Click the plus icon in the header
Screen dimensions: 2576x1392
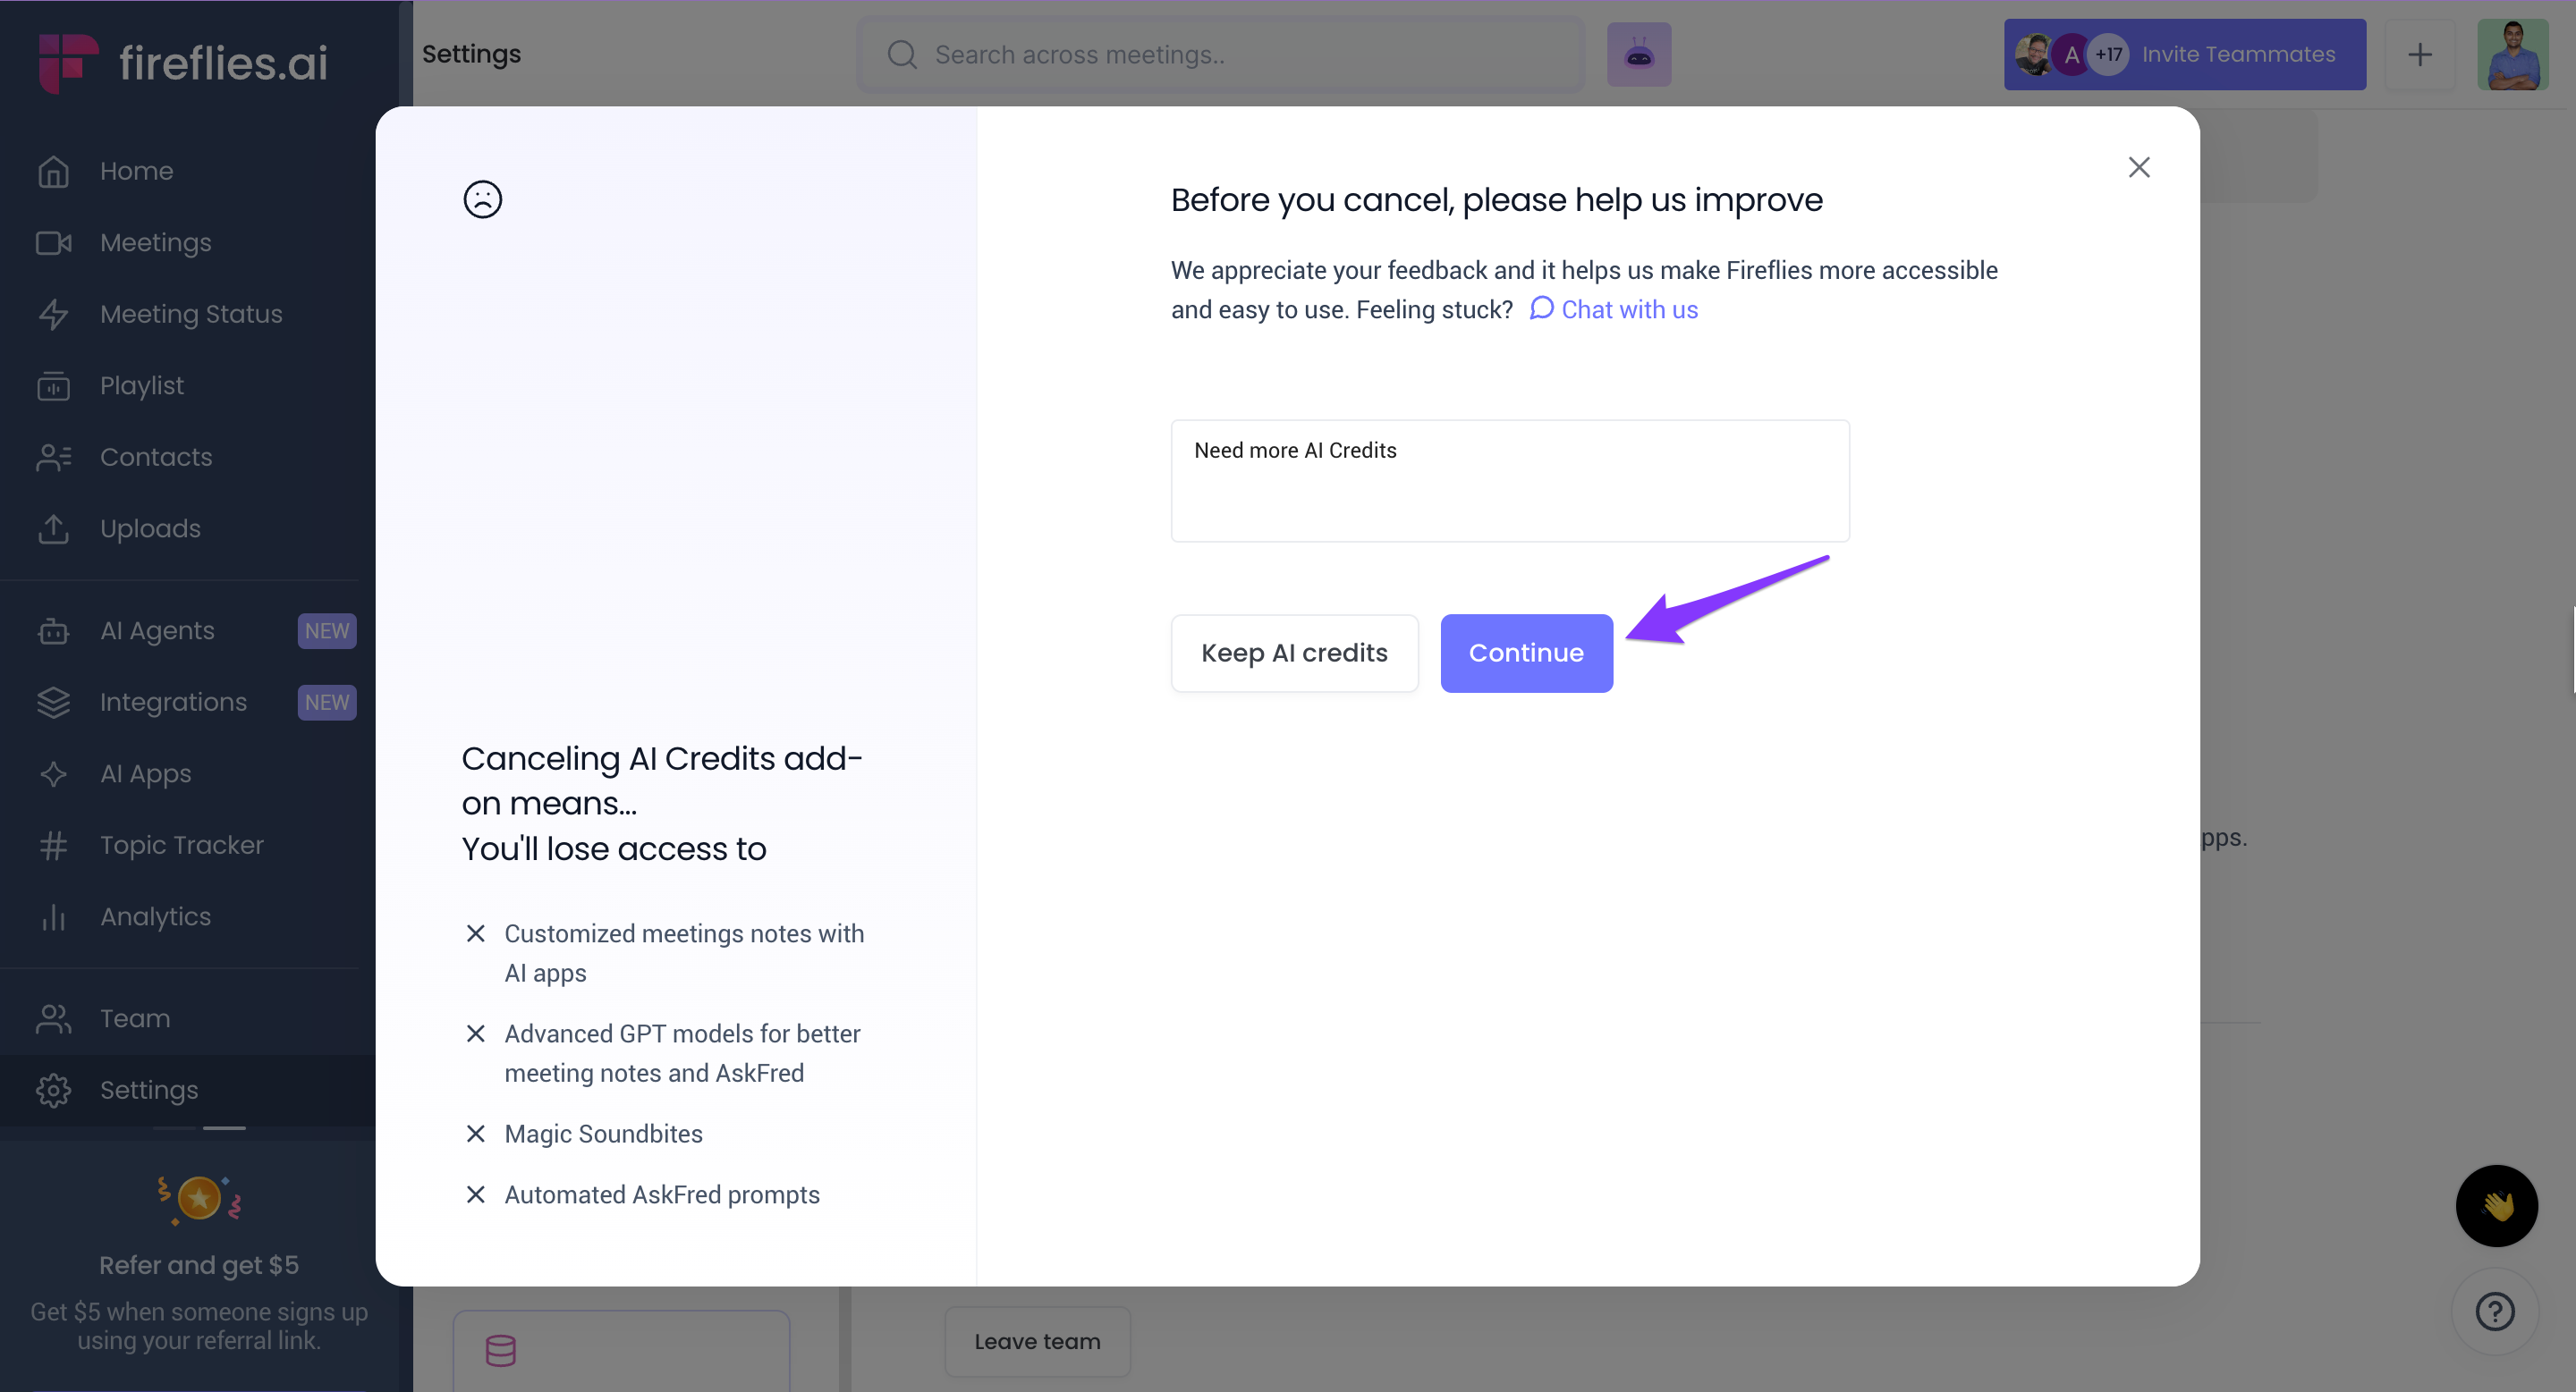pyautogui.click(x=2419, y=54)
